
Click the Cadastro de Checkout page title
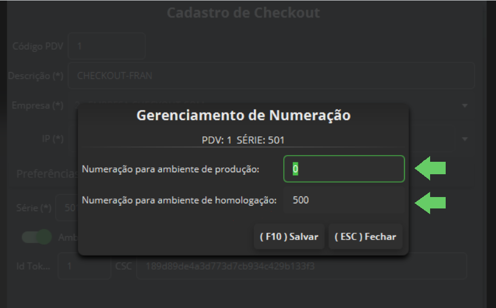243,12
